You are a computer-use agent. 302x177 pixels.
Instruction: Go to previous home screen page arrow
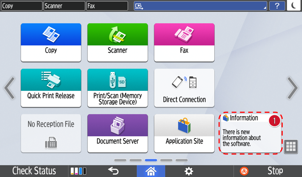pyautogui.click(x=9, y=88)
